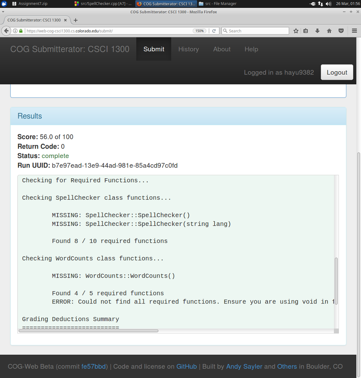
Task: Click the green 'complete' status text
Action: pos(55,156)
